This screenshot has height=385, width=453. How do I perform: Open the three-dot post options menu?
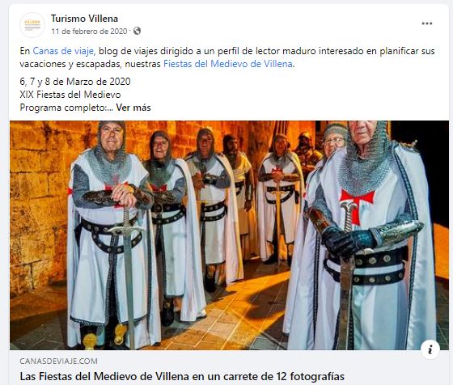(x=427, y=23)
